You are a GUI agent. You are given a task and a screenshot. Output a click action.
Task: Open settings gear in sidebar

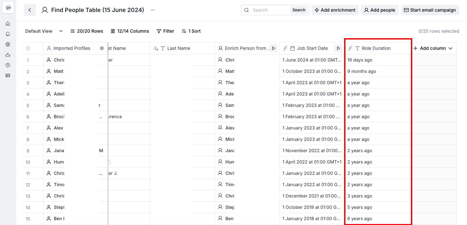8,44
